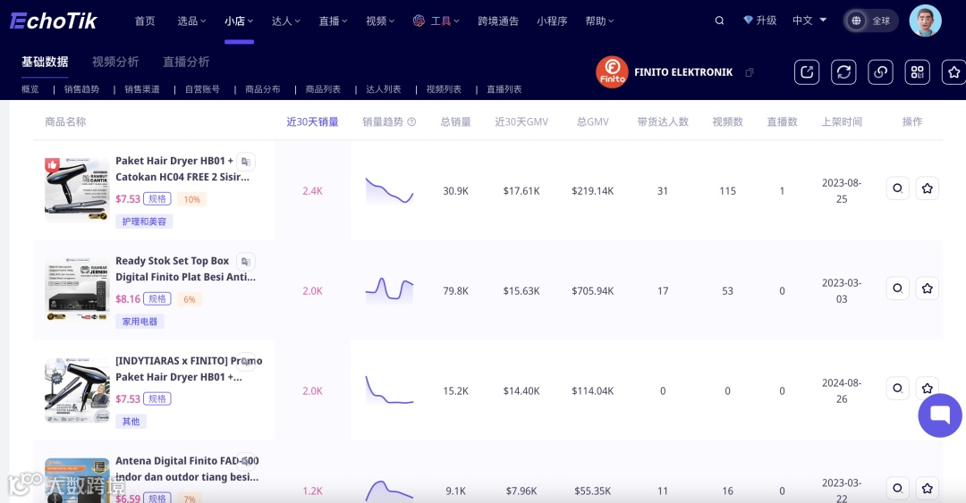
Task: Switch to the 基础数据 tab
Action: point(45,62)
